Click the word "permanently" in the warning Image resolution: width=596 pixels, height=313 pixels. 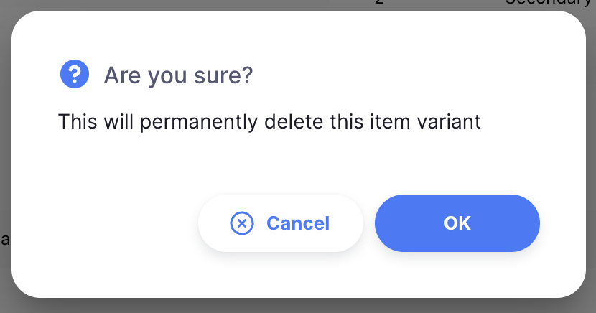pos(199,122)
